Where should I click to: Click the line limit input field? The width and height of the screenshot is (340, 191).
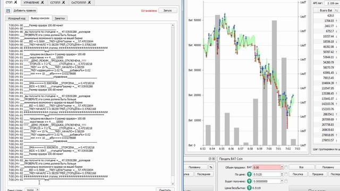(30, 190)
